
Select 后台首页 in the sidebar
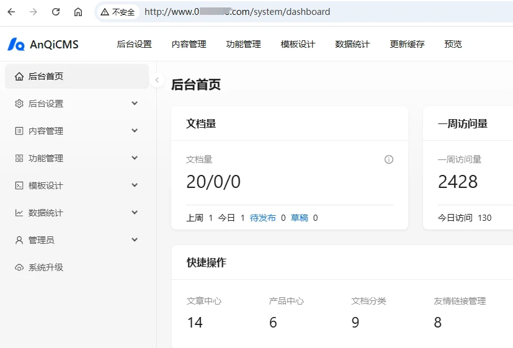77,76
